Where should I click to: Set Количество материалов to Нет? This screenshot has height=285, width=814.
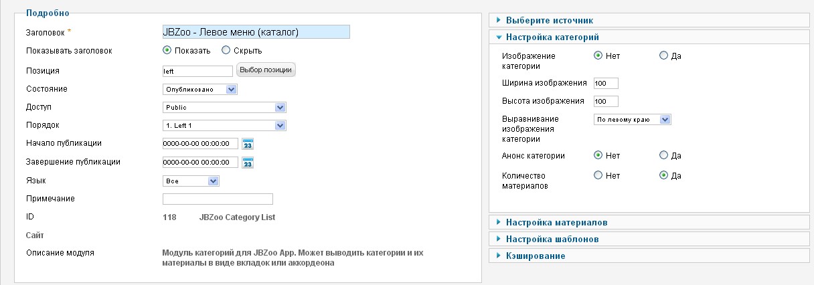(x=598, y=175)
